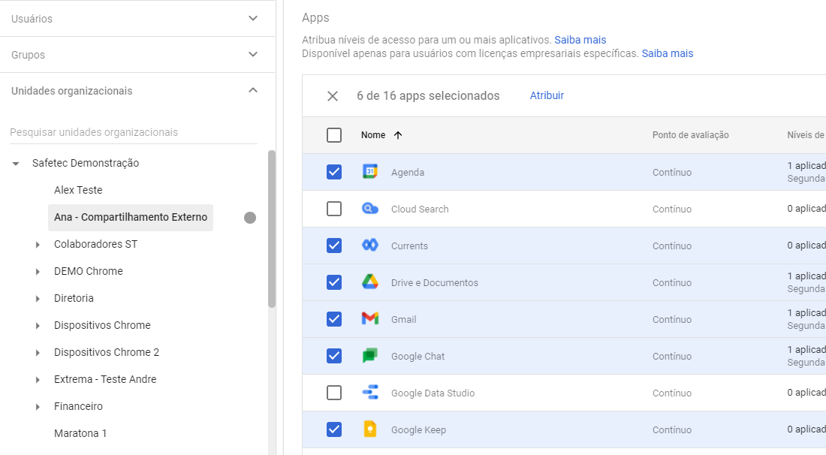826x455 pixels.
Task: Select the Diretoria unit
Action: coord(74,298)
